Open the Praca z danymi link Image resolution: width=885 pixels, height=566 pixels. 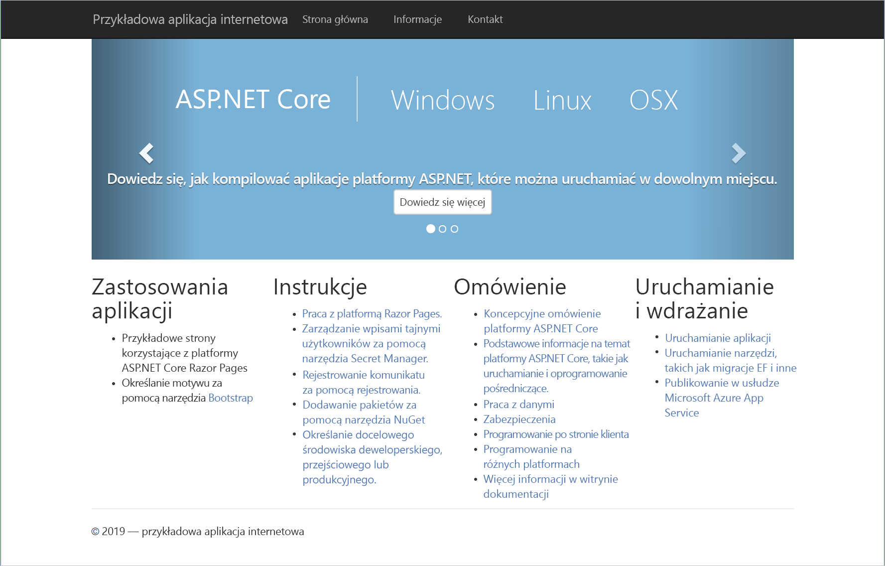tap(519, 405)
